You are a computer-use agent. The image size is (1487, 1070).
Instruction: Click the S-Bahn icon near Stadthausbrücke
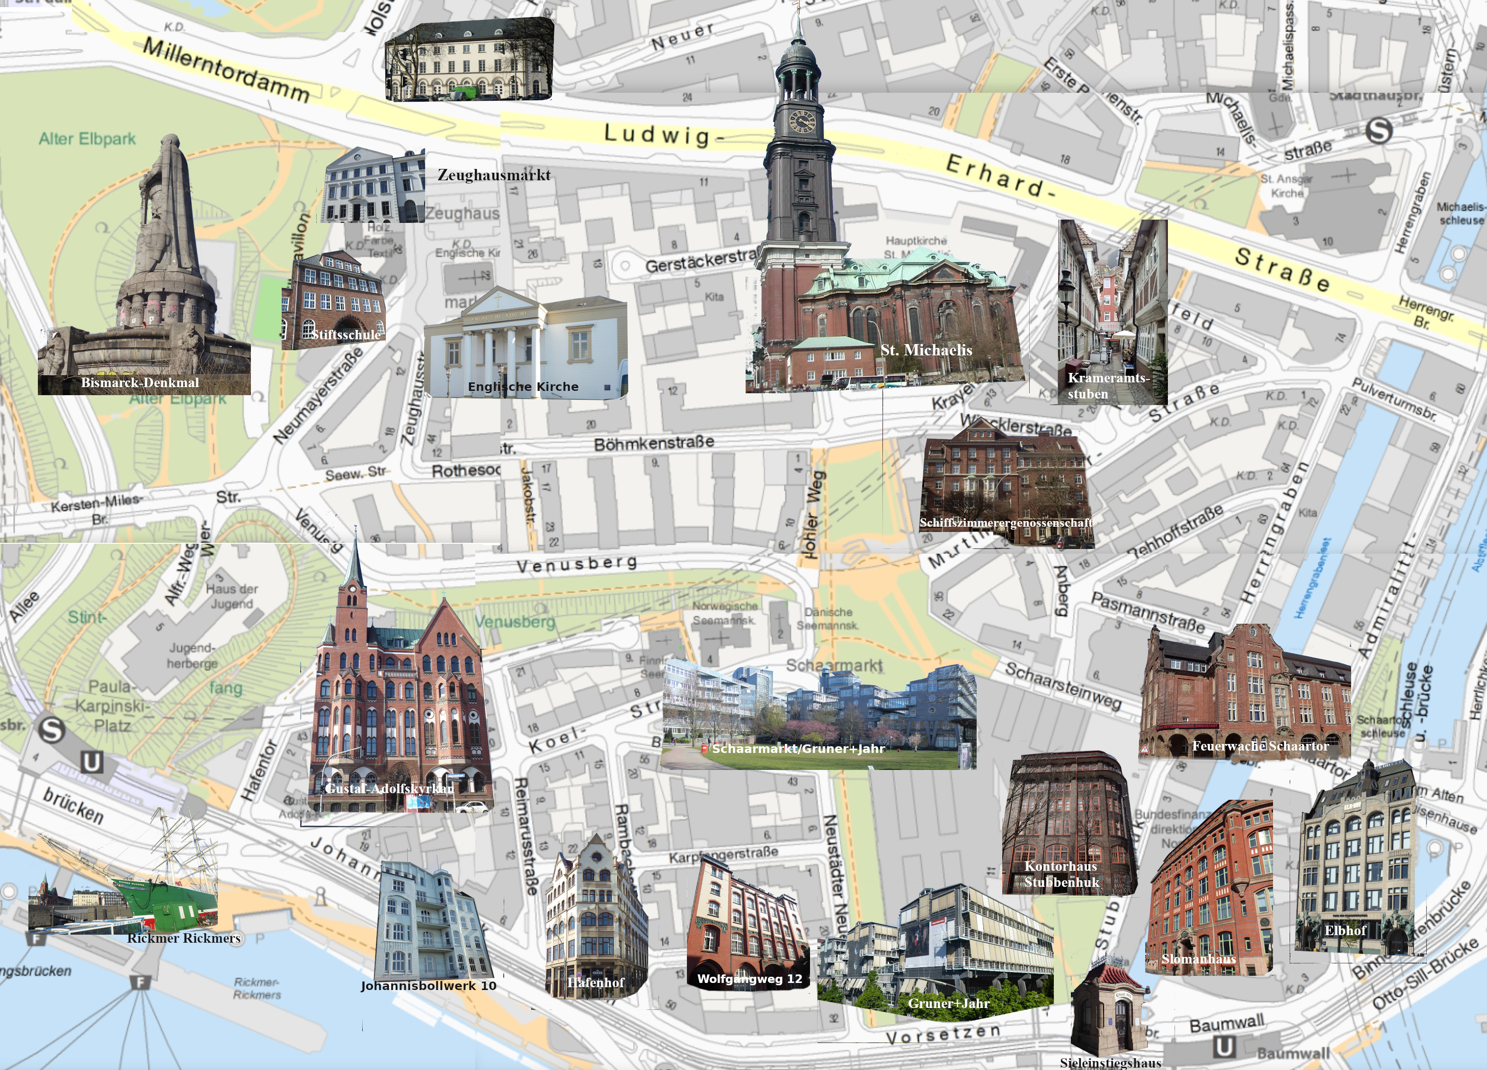1379,131
